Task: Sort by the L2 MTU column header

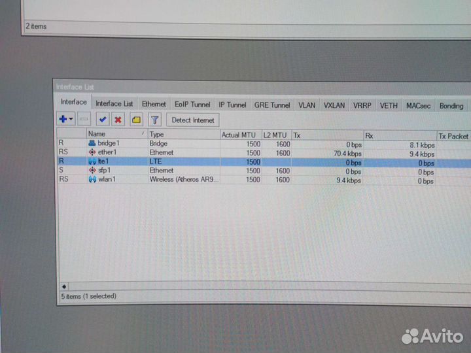Action: [x=277, y=135]
